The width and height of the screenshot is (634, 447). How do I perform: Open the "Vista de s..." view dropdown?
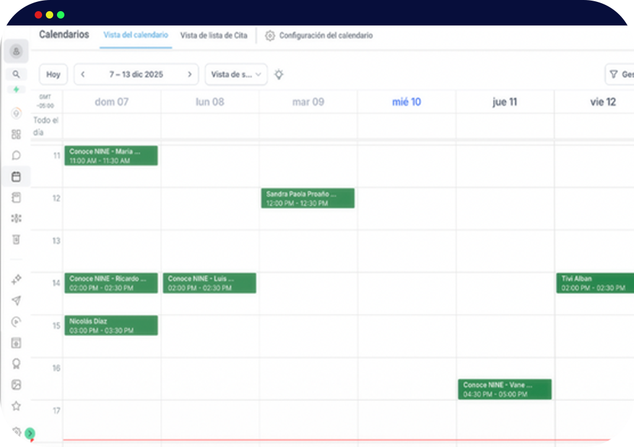(x=236, y=74)
